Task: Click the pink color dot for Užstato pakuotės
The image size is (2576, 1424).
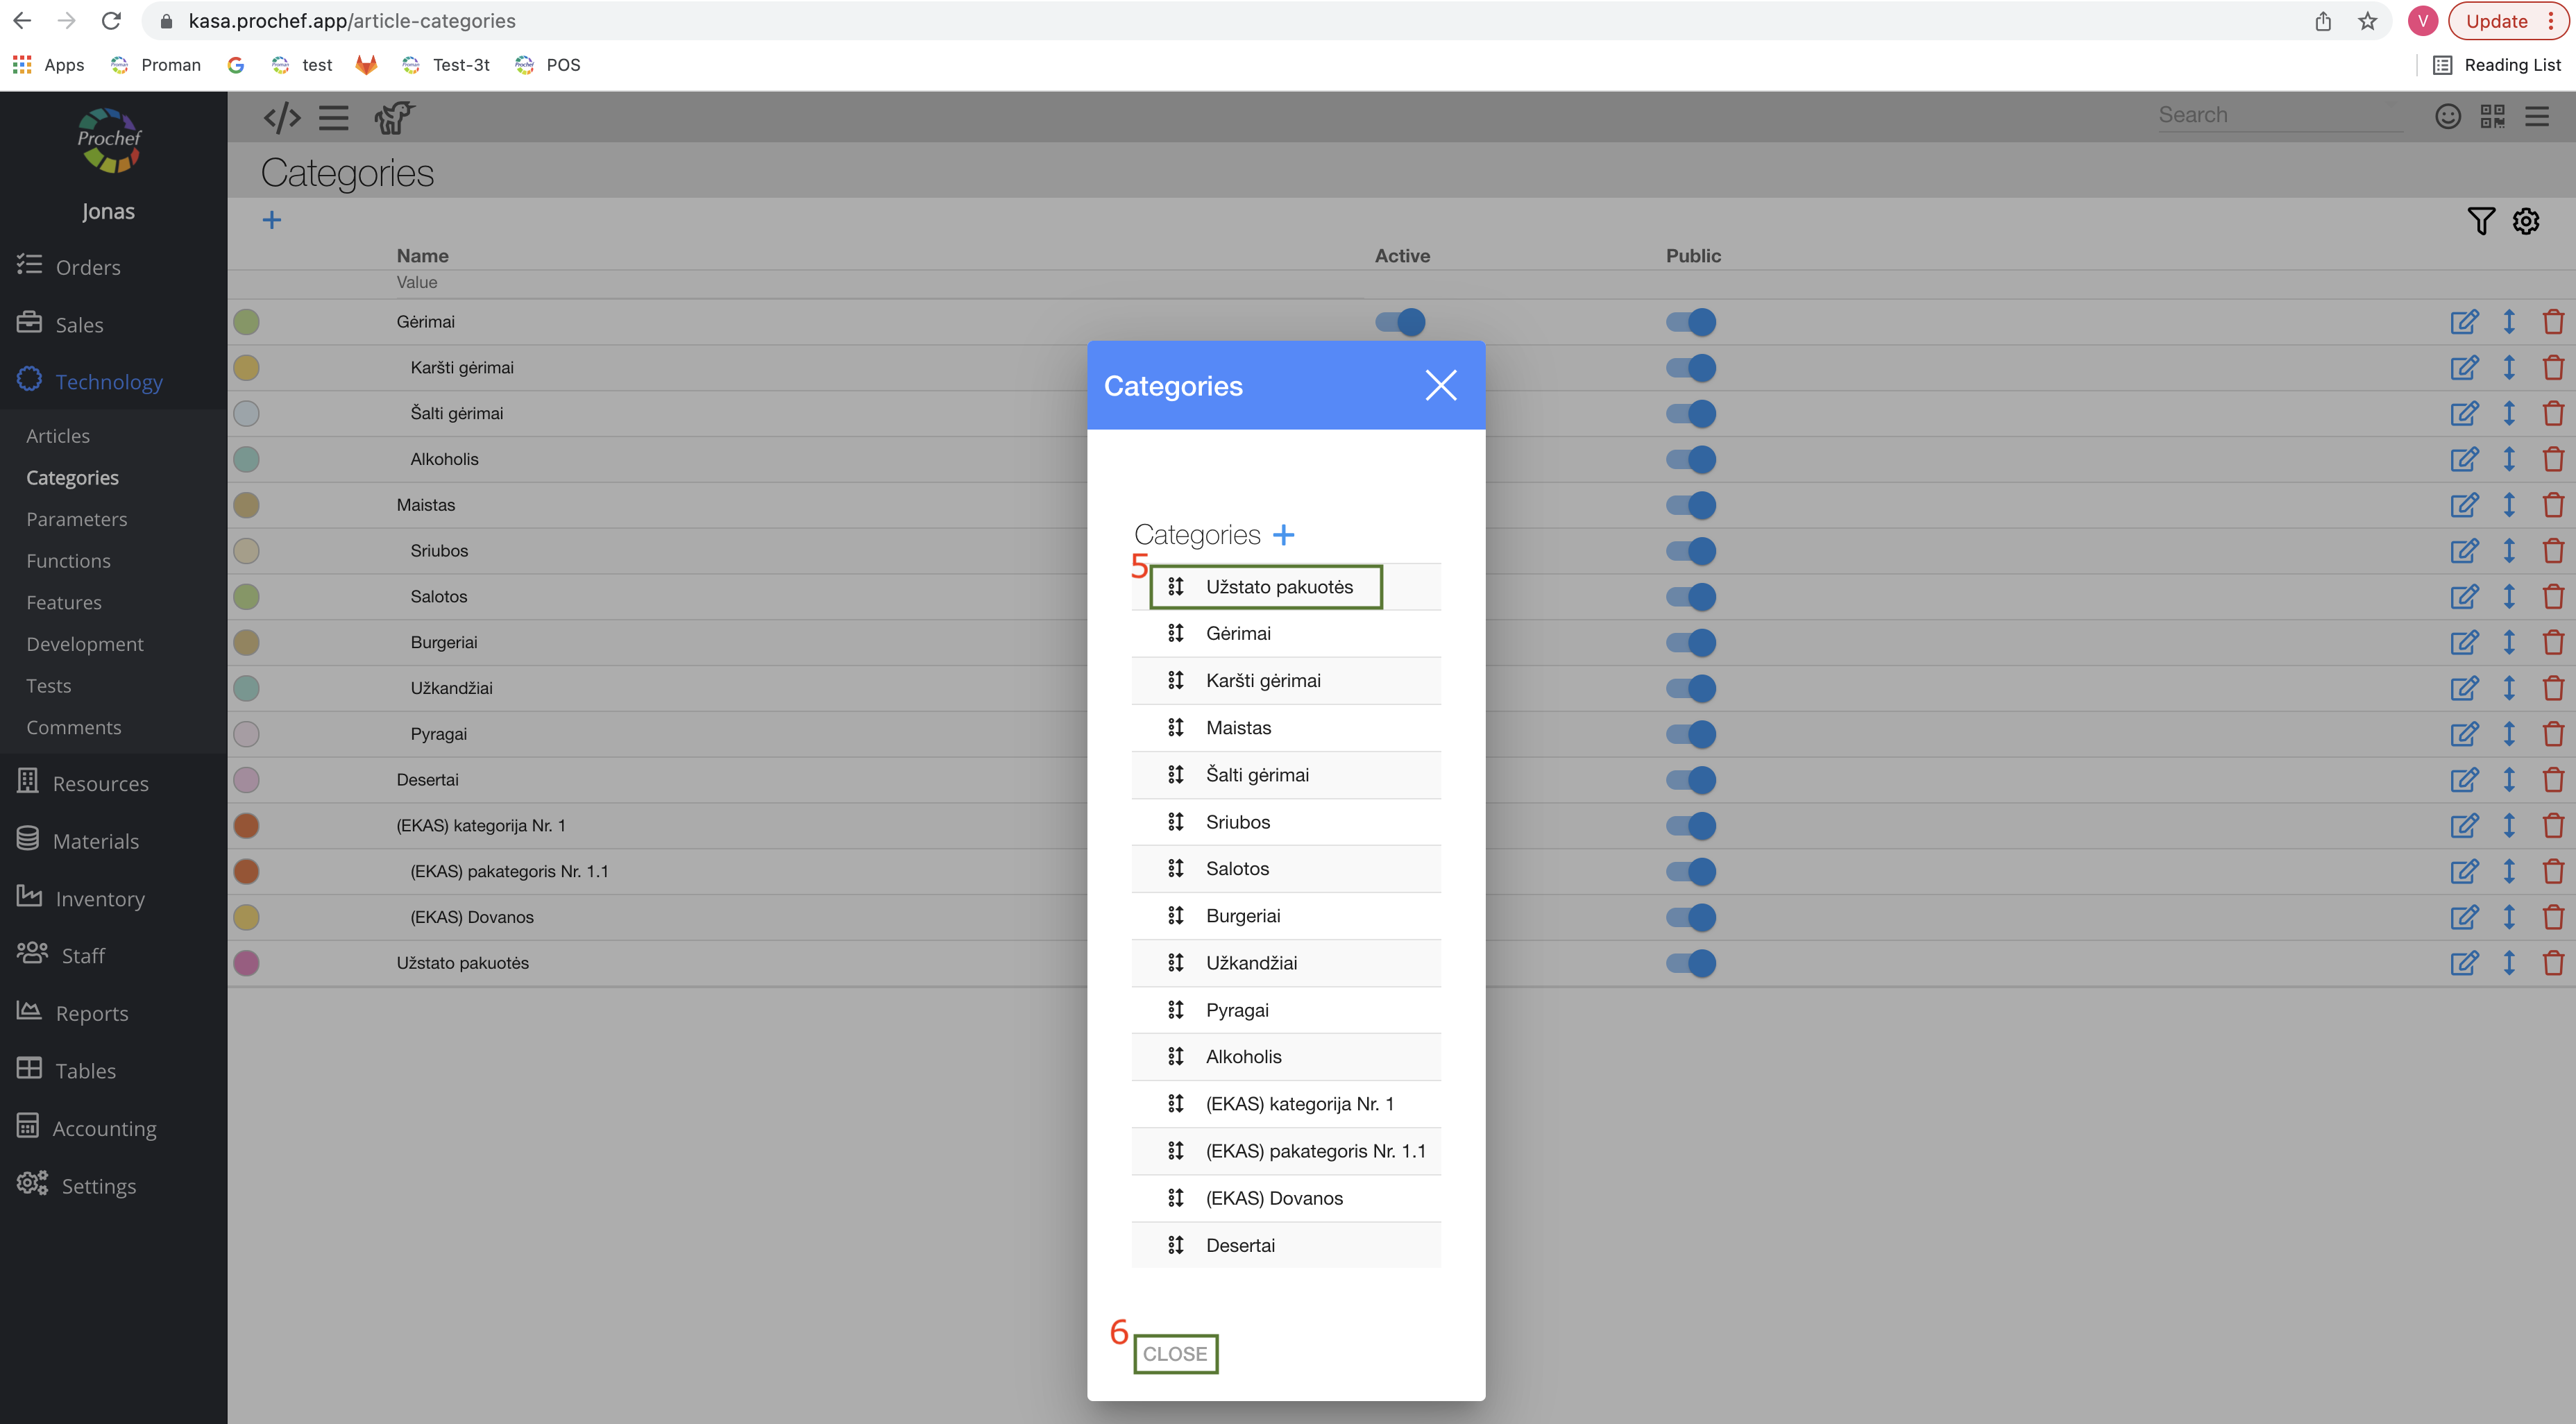Action: pos(246,963)
